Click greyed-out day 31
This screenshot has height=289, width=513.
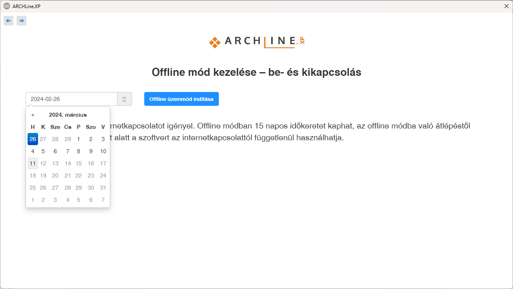(103, 188)
